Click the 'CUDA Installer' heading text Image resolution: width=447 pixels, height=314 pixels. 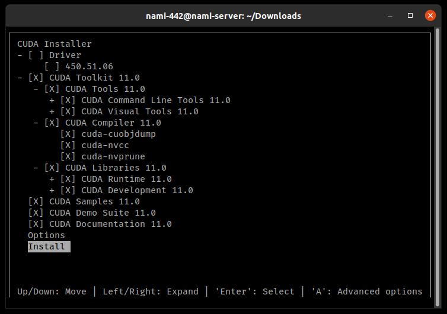click(x=55, y=44)
